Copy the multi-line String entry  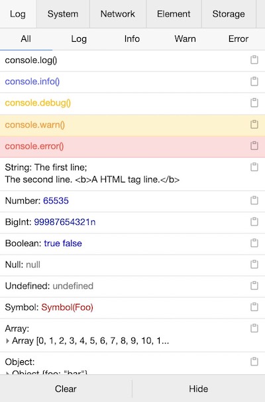[x=254, y=167]
